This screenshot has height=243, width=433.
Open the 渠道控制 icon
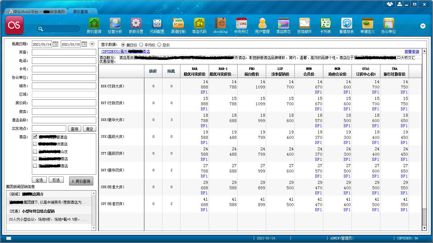(x=178, y=23)
